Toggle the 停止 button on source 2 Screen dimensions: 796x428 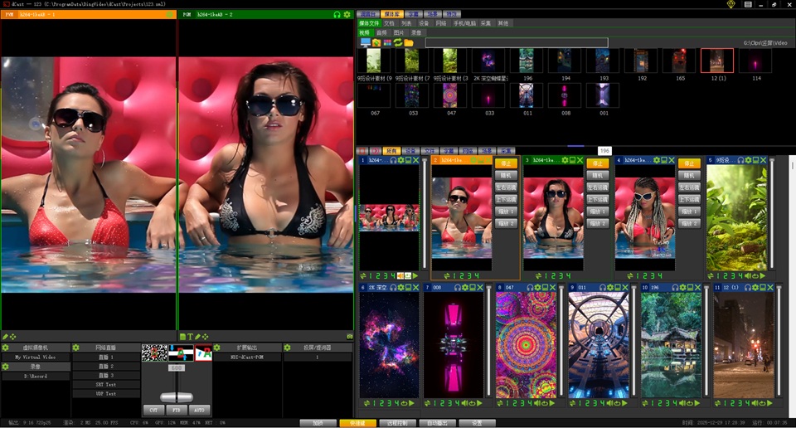(506, 163)
